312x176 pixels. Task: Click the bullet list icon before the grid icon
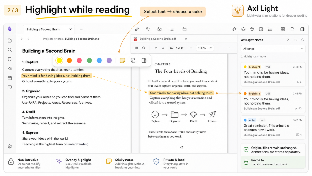click(270, 29)
